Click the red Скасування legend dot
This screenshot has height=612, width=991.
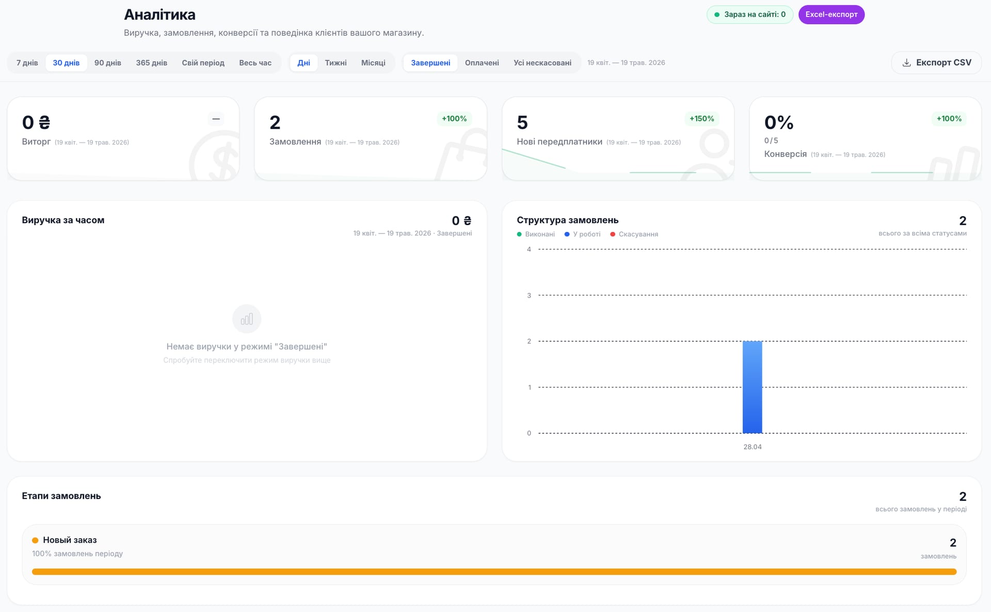point(613,234)
